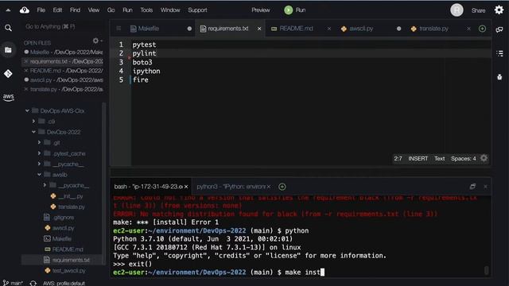
Task: Click the sync icon in status bar
Action: click(x=33, y=283)
